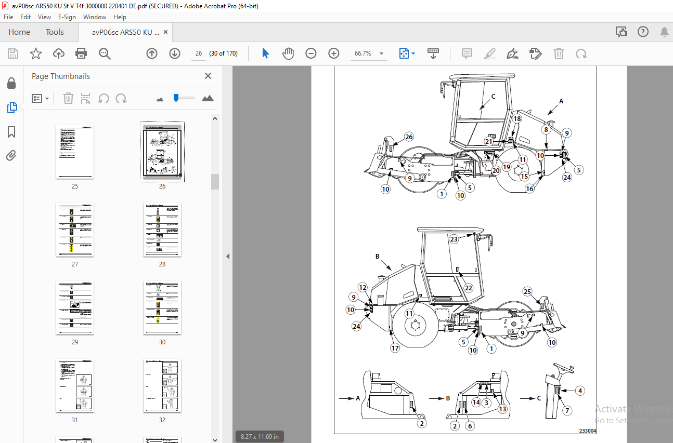The height and width of the screenshot is (443, 673).
Task: Select the page 30 thumbnail
Action: click(162, 308)
